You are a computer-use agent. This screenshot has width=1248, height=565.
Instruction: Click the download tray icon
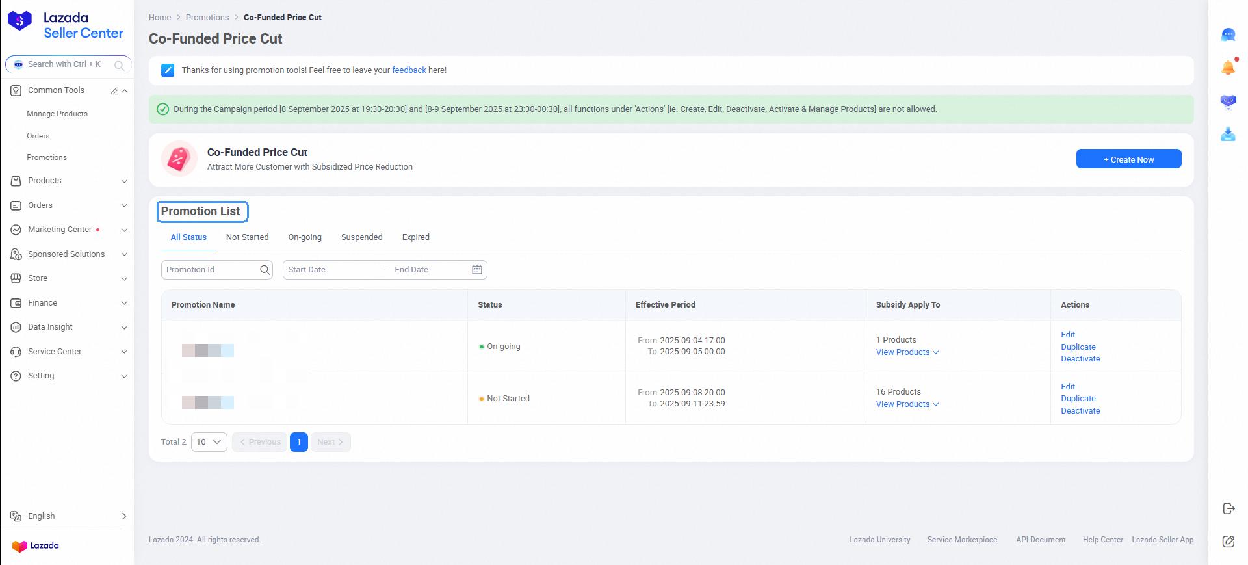pos(1228,135)
